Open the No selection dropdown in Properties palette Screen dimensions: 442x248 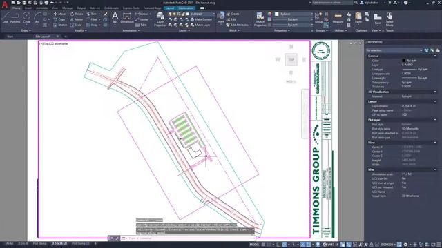click(394, 50)
